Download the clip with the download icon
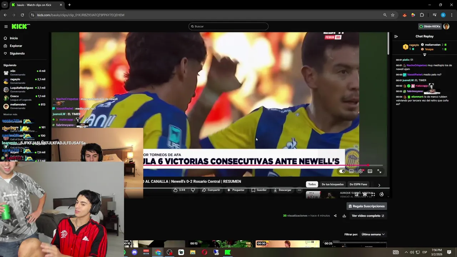The image size is (457, 257). (x=344, y=216)
